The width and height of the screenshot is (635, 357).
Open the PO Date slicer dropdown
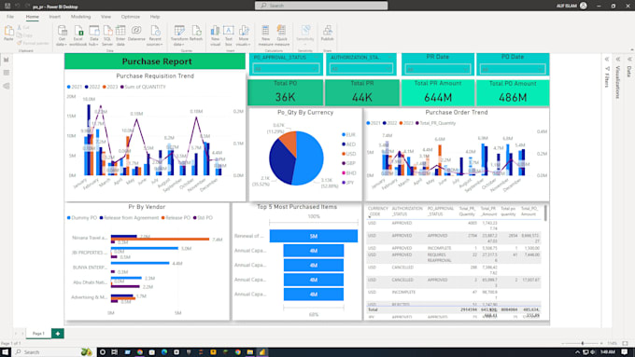[513, 69]
